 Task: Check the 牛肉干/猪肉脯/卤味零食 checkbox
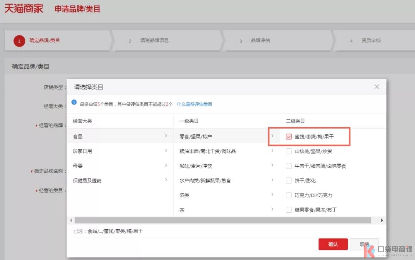[x=289, y=166]
